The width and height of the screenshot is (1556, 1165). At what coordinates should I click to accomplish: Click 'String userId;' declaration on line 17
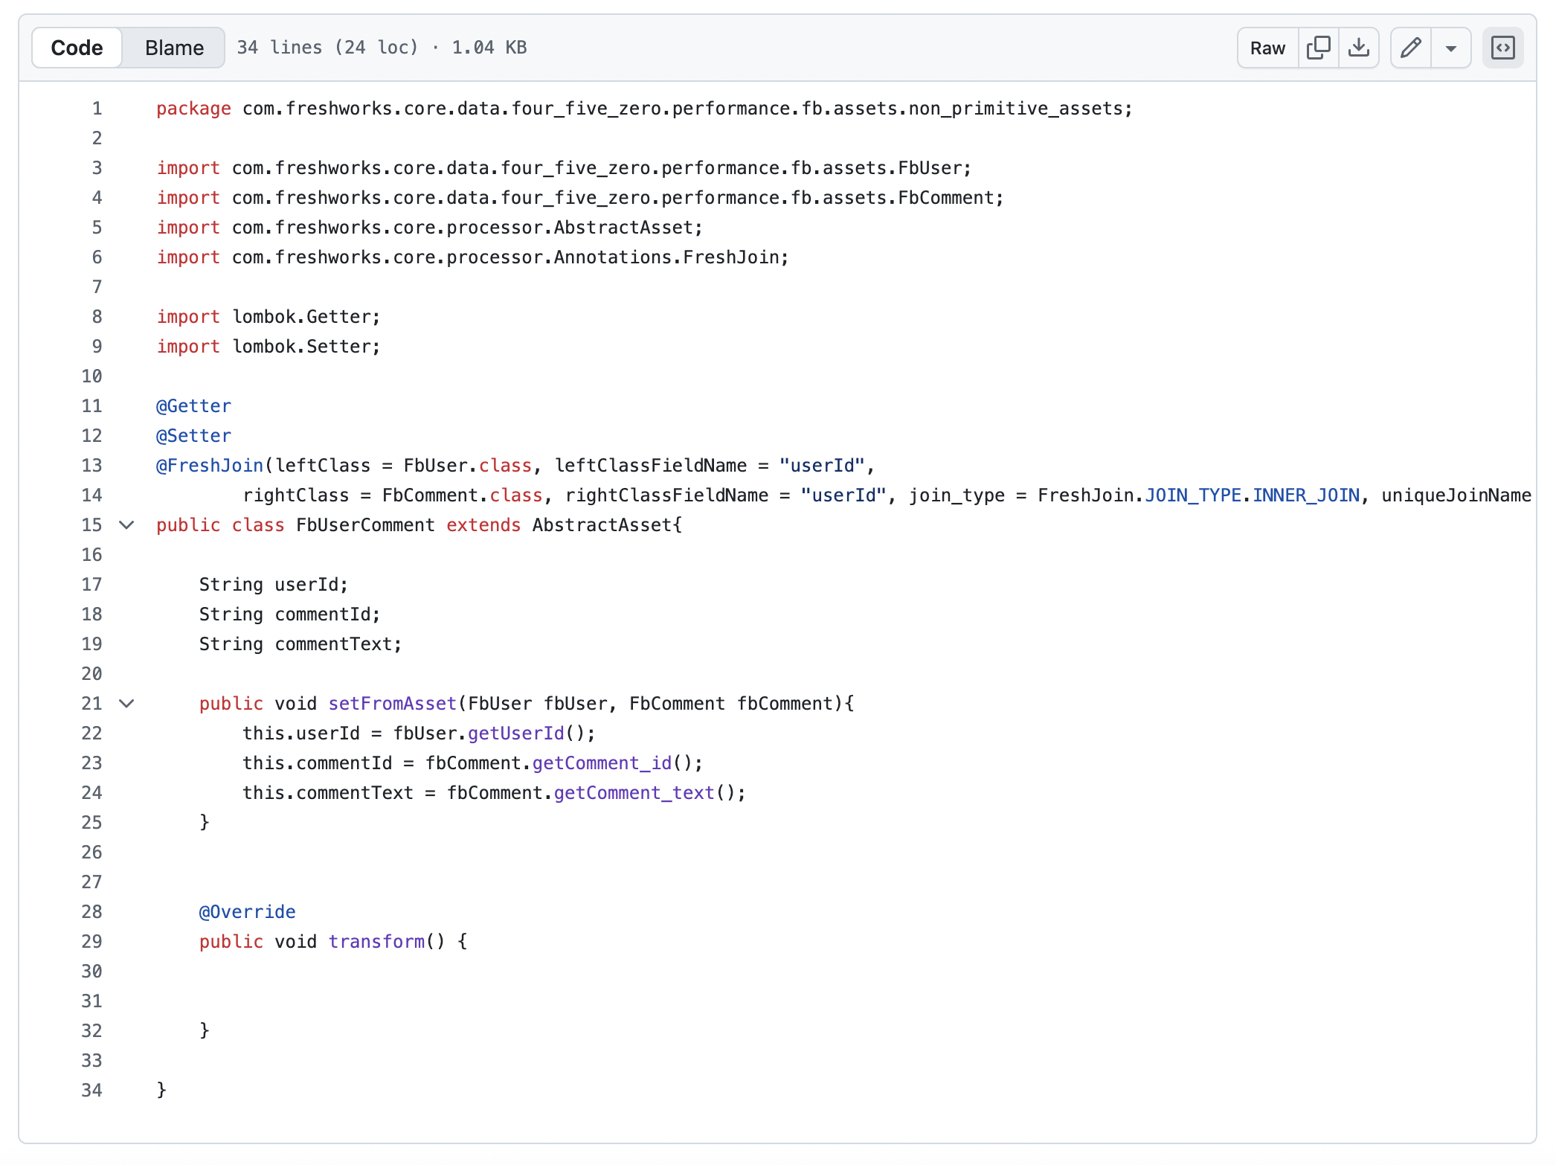(x=274, y=585)
